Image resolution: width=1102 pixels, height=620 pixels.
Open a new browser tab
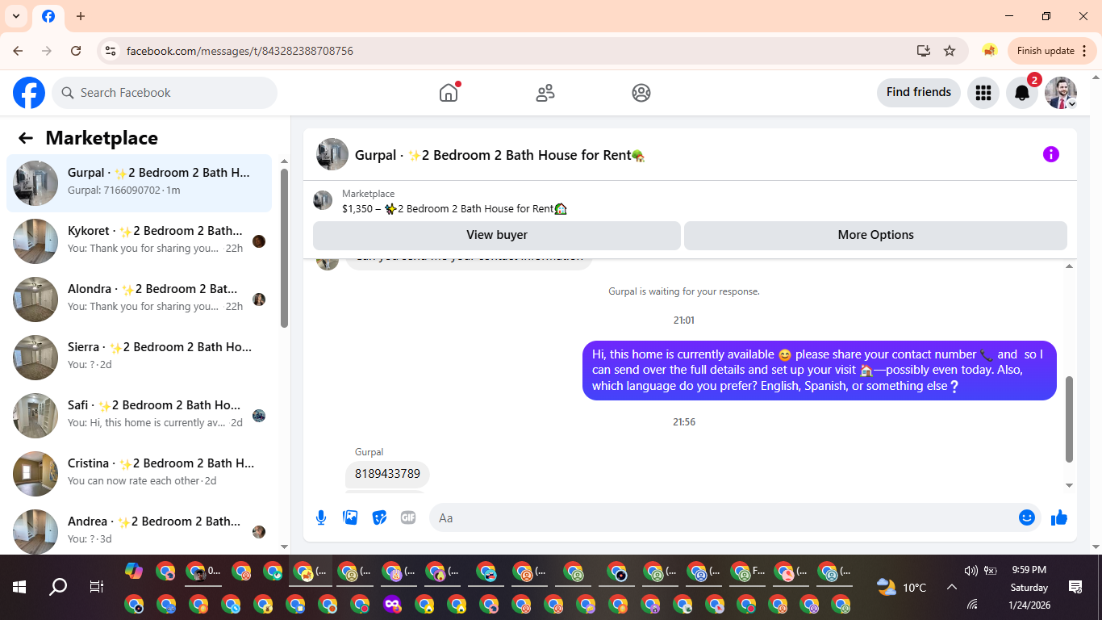pos(81,16)
